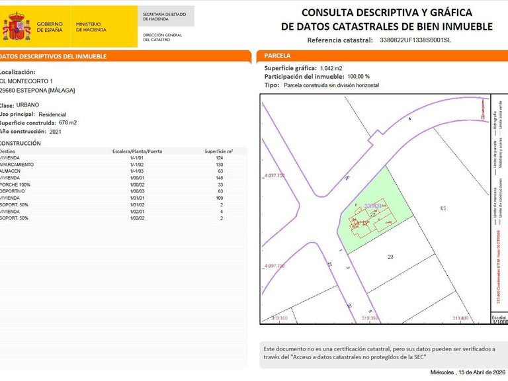Screen dimensions: 508x381
Task: Click 'Este documento no es una certificación' disclaimer
Action: (x=379, y=353)
